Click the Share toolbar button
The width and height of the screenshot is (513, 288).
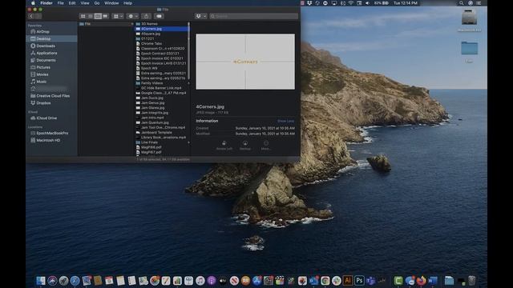146,16
